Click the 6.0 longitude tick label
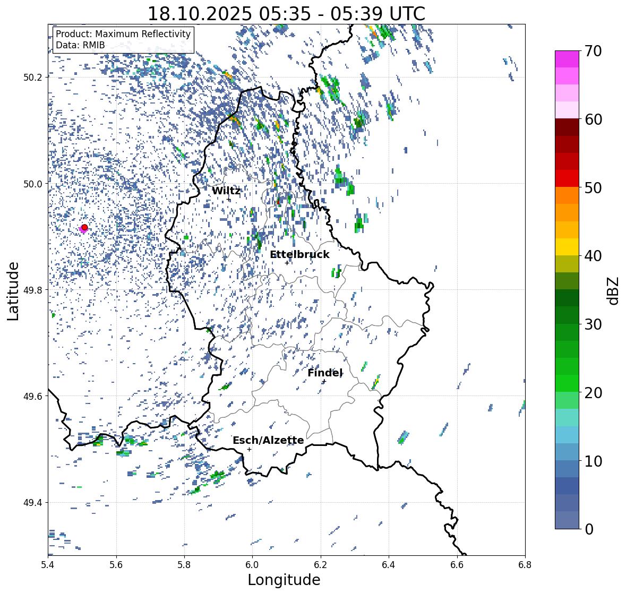The height and width of the screenshot is (593, 626). coord(252,565)
